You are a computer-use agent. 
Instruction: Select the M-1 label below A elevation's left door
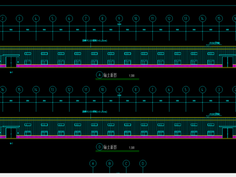(x=11, y=72)
